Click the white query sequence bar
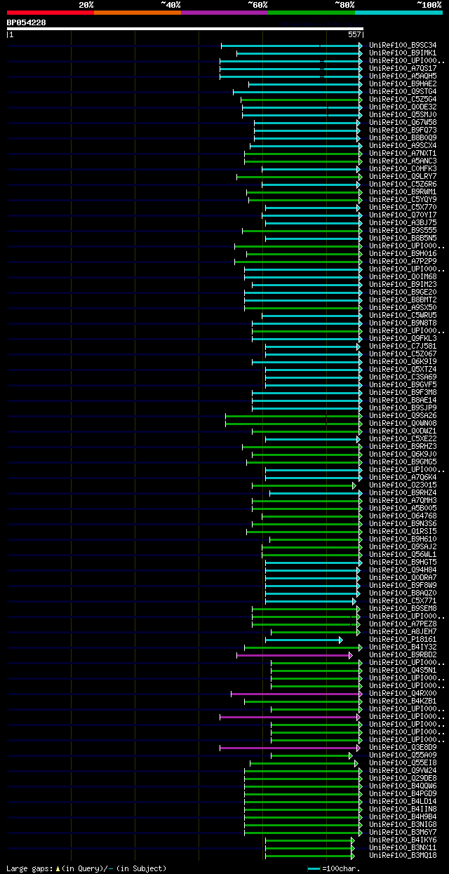 [185, 29]
